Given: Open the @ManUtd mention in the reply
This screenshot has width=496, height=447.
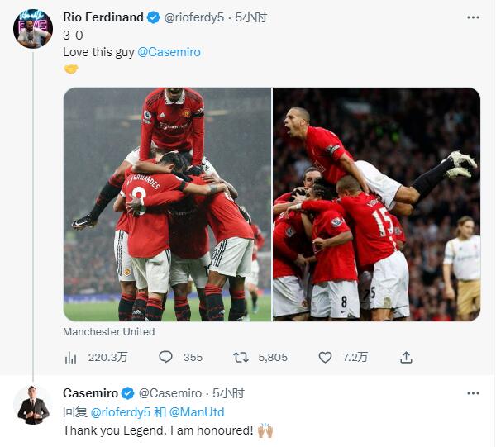Looking at the screenshot, I should click(x=197, y=412).
